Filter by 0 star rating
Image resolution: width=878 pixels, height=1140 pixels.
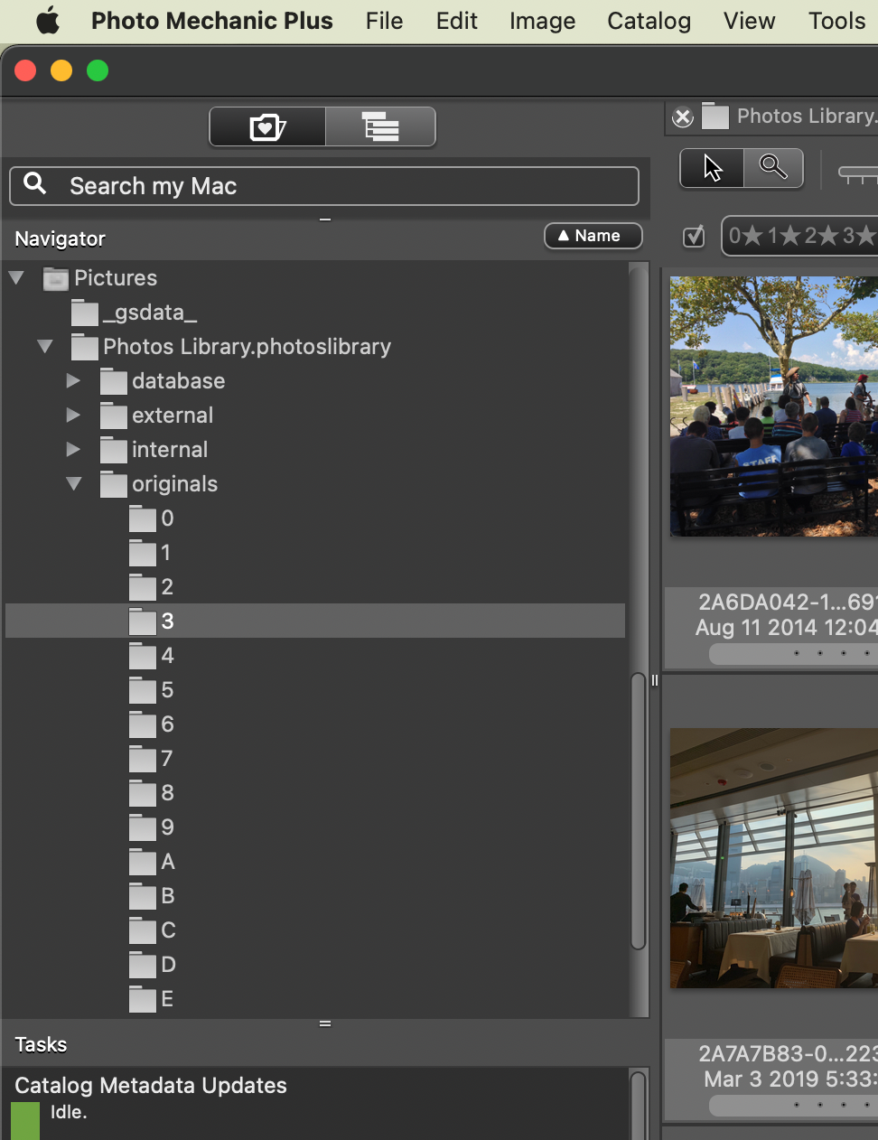(x=746, y=236)
